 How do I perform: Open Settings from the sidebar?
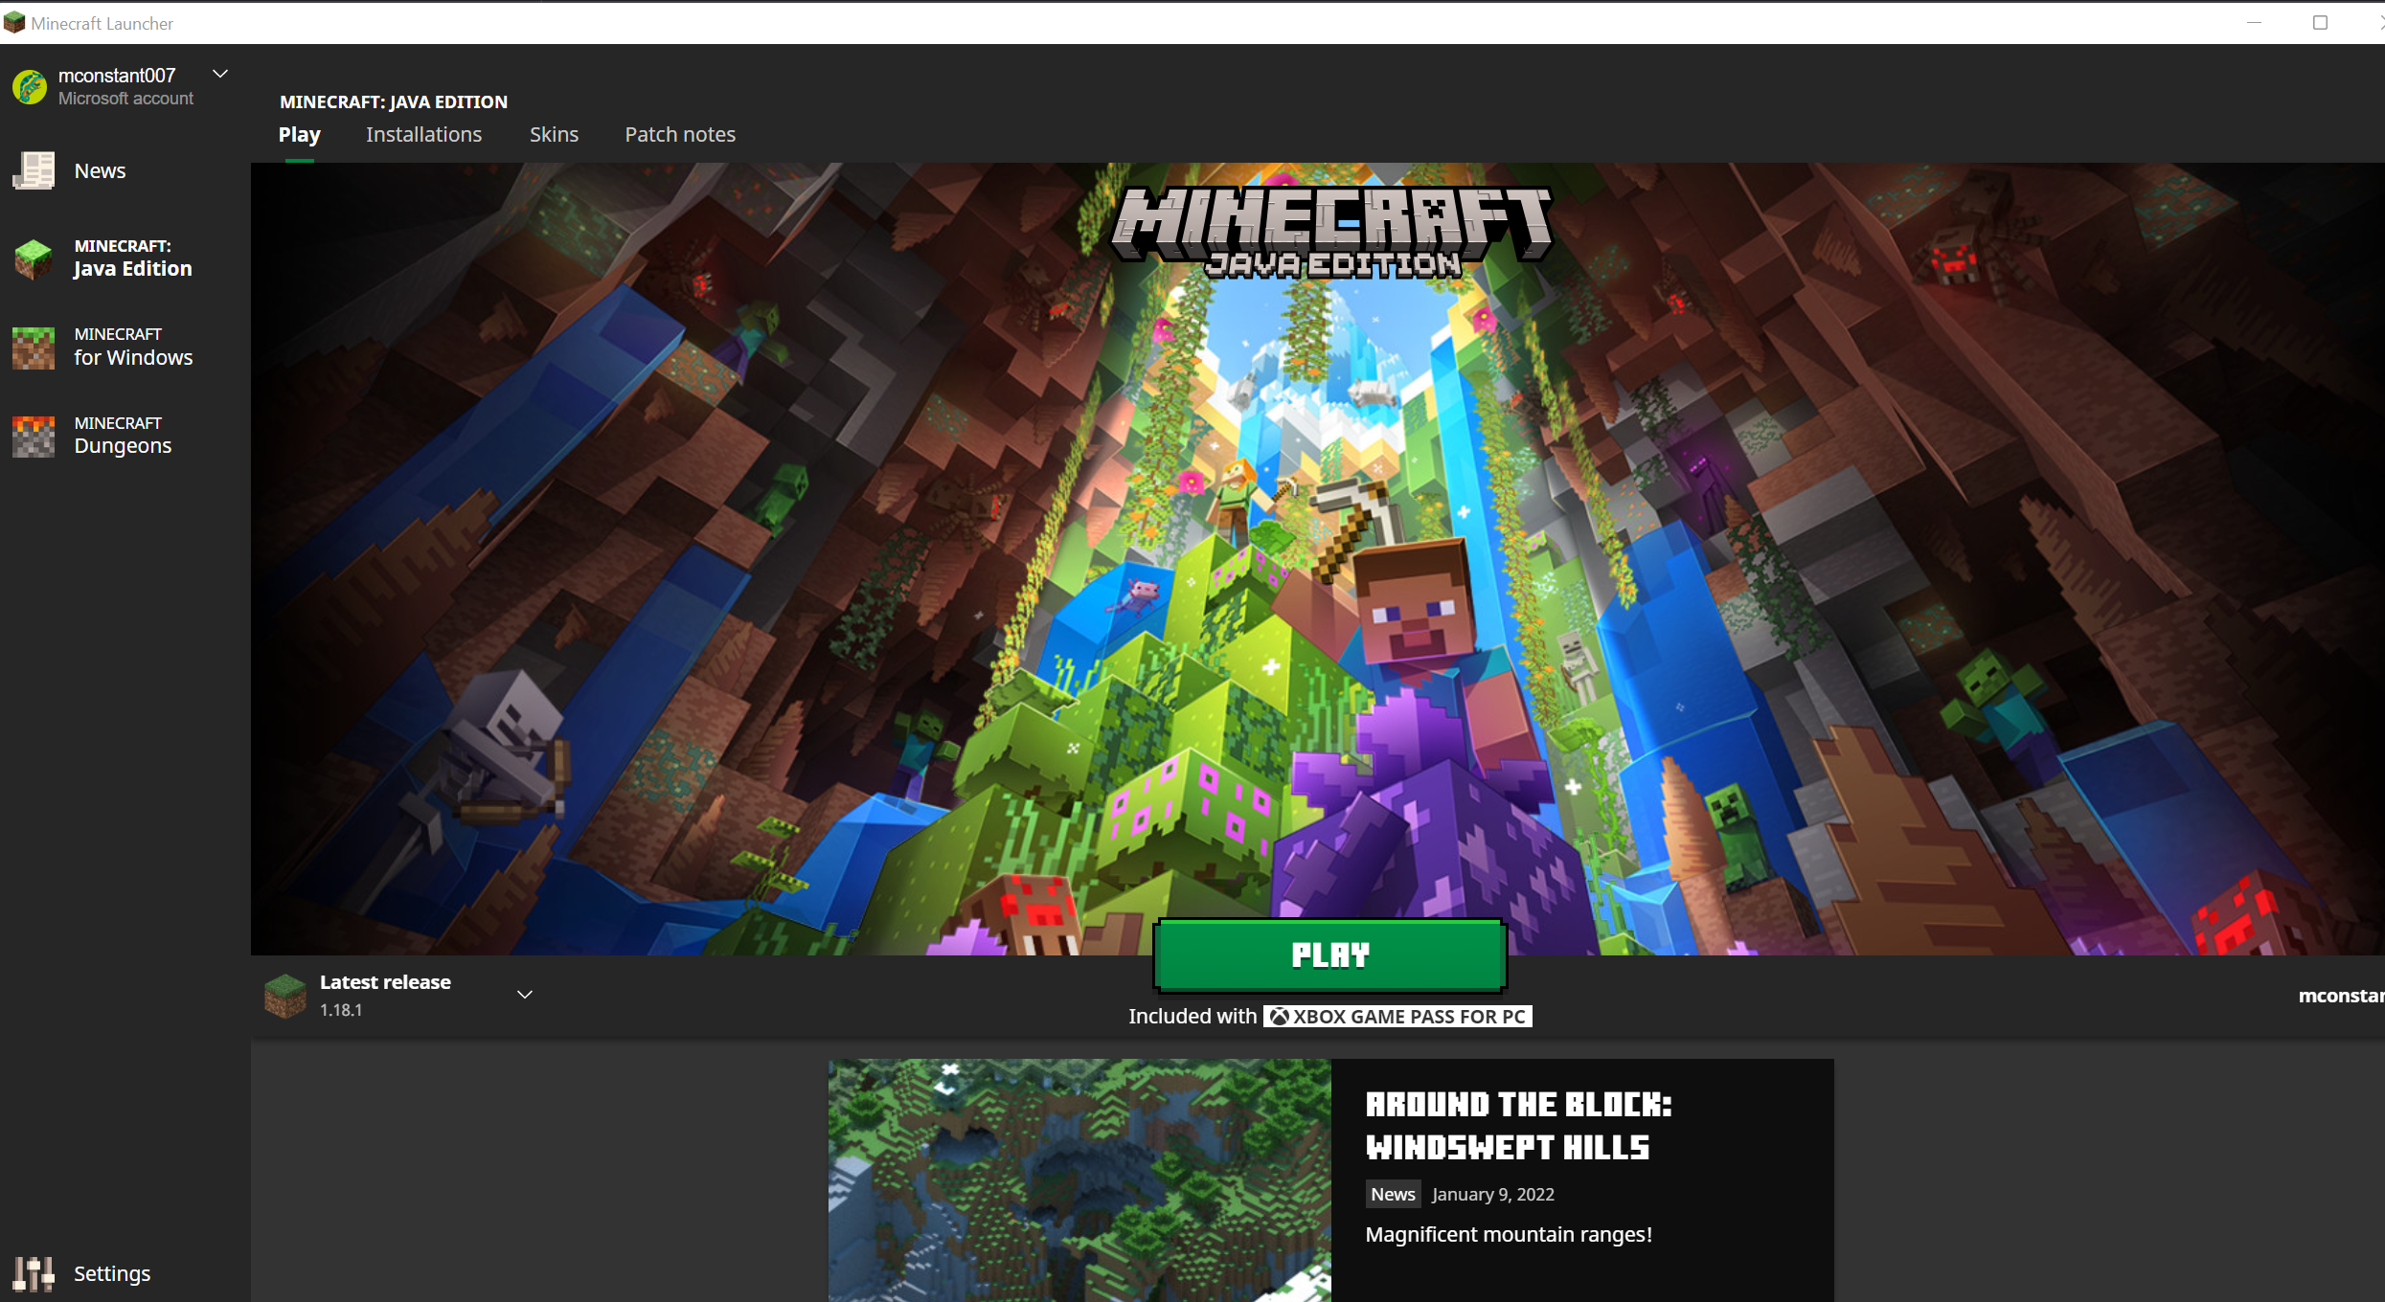(x=112, y=1273)
